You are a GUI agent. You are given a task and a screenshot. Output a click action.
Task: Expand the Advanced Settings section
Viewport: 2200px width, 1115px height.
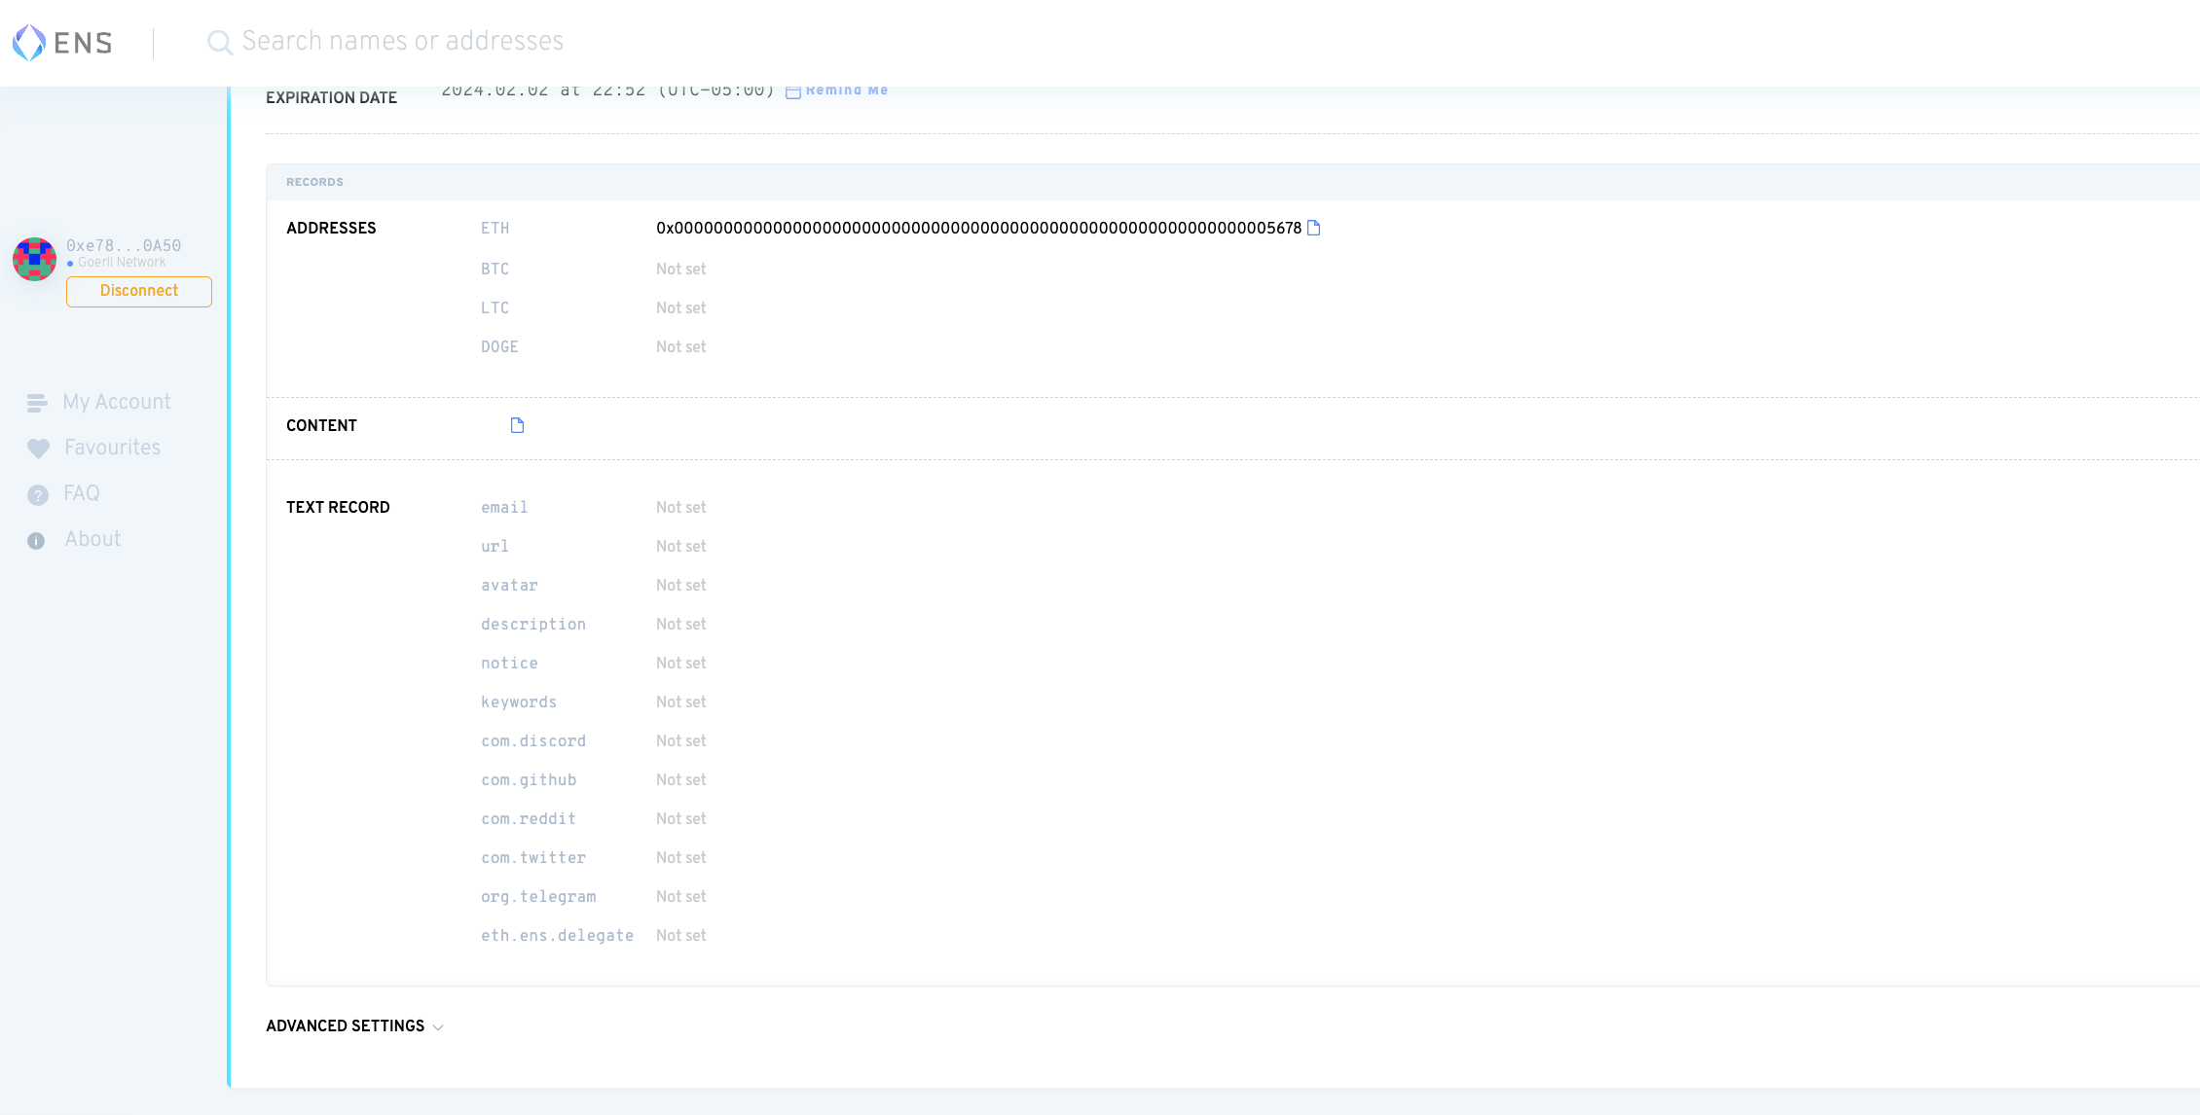pyautogui.click(x=346, y=1025)
